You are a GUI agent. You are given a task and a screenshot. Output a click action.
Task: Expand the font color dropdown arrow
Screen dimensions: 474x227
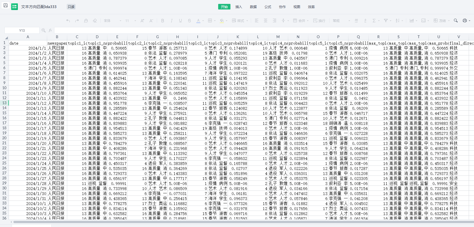[203, 21]
